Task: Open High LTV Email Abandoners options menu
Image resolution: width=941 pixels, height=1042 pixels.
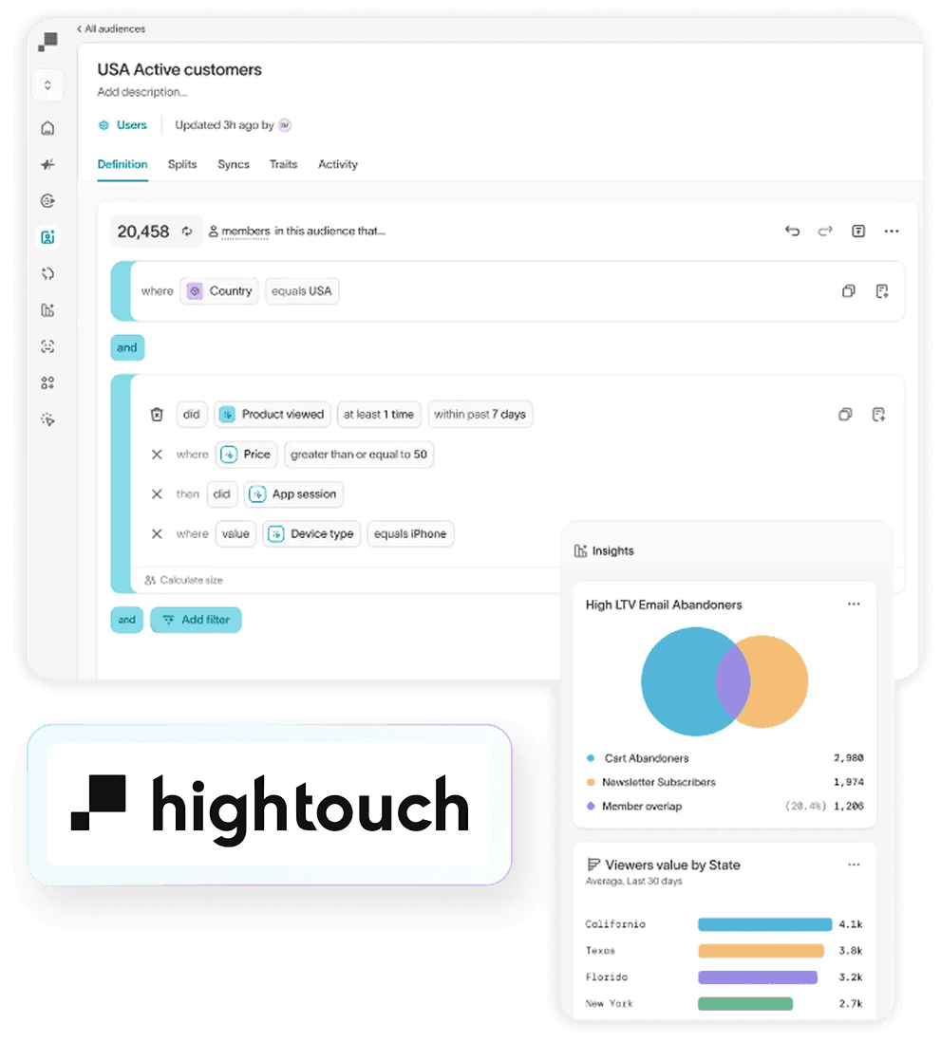Action: [x=854, y=605]
